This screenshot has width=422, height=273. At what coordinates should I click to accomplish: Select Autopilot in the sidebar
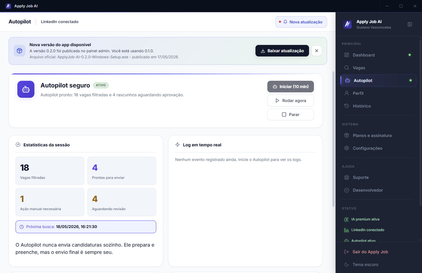tap(378, 80)
